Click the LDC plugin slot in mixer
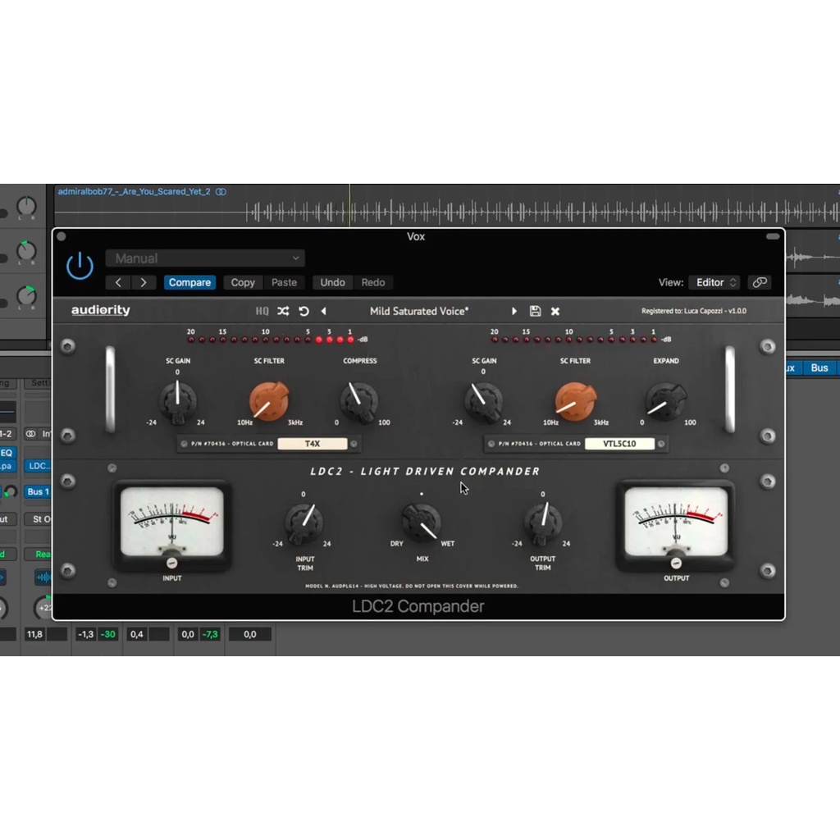840x840 pixels. (x=39, y=466)
